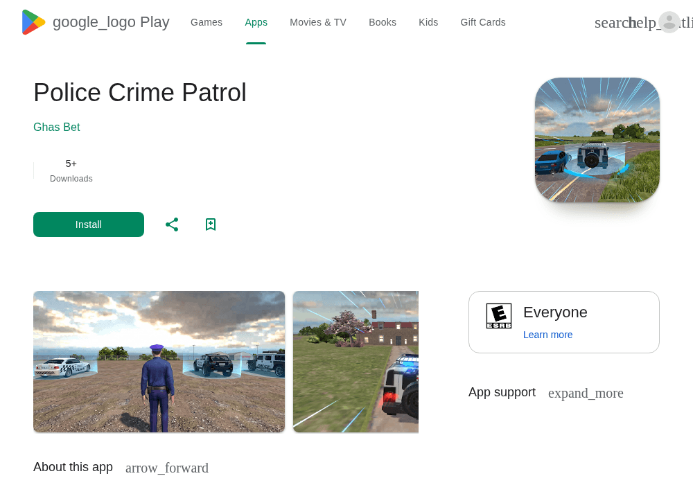This screenshot has height=485, width=693.
Task: Click the About this app heading
Action: pyautogui.click(x=73, y=467)
